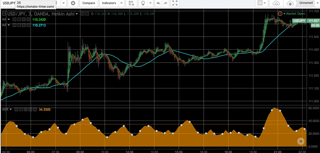The image size is (320, 153).
Task: Save chart via cloud upload icon
Action: click(x=290, y=3)
